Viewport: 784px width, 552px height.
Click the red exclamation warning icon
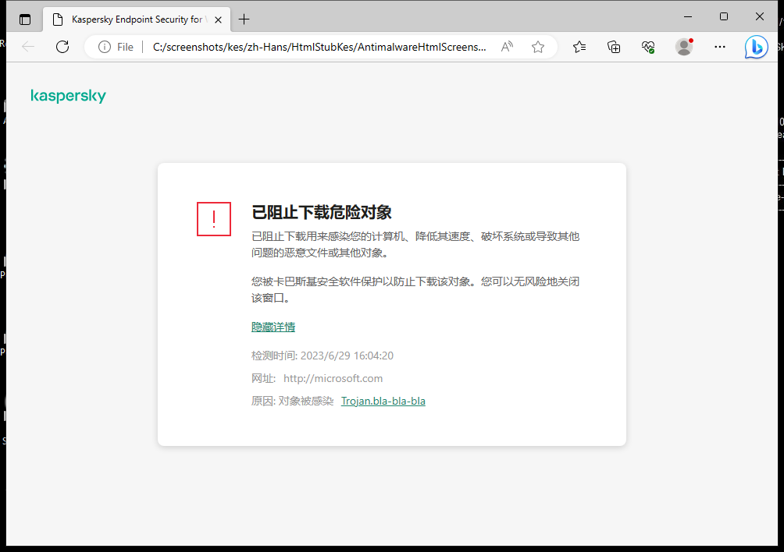click(213, 219)
